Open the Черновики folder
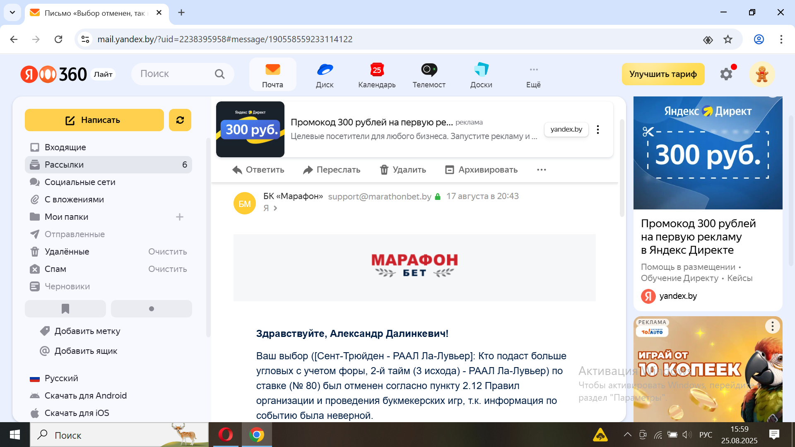Image resolution: width=795 pixels, height=447 pixels. coord(108,286)
